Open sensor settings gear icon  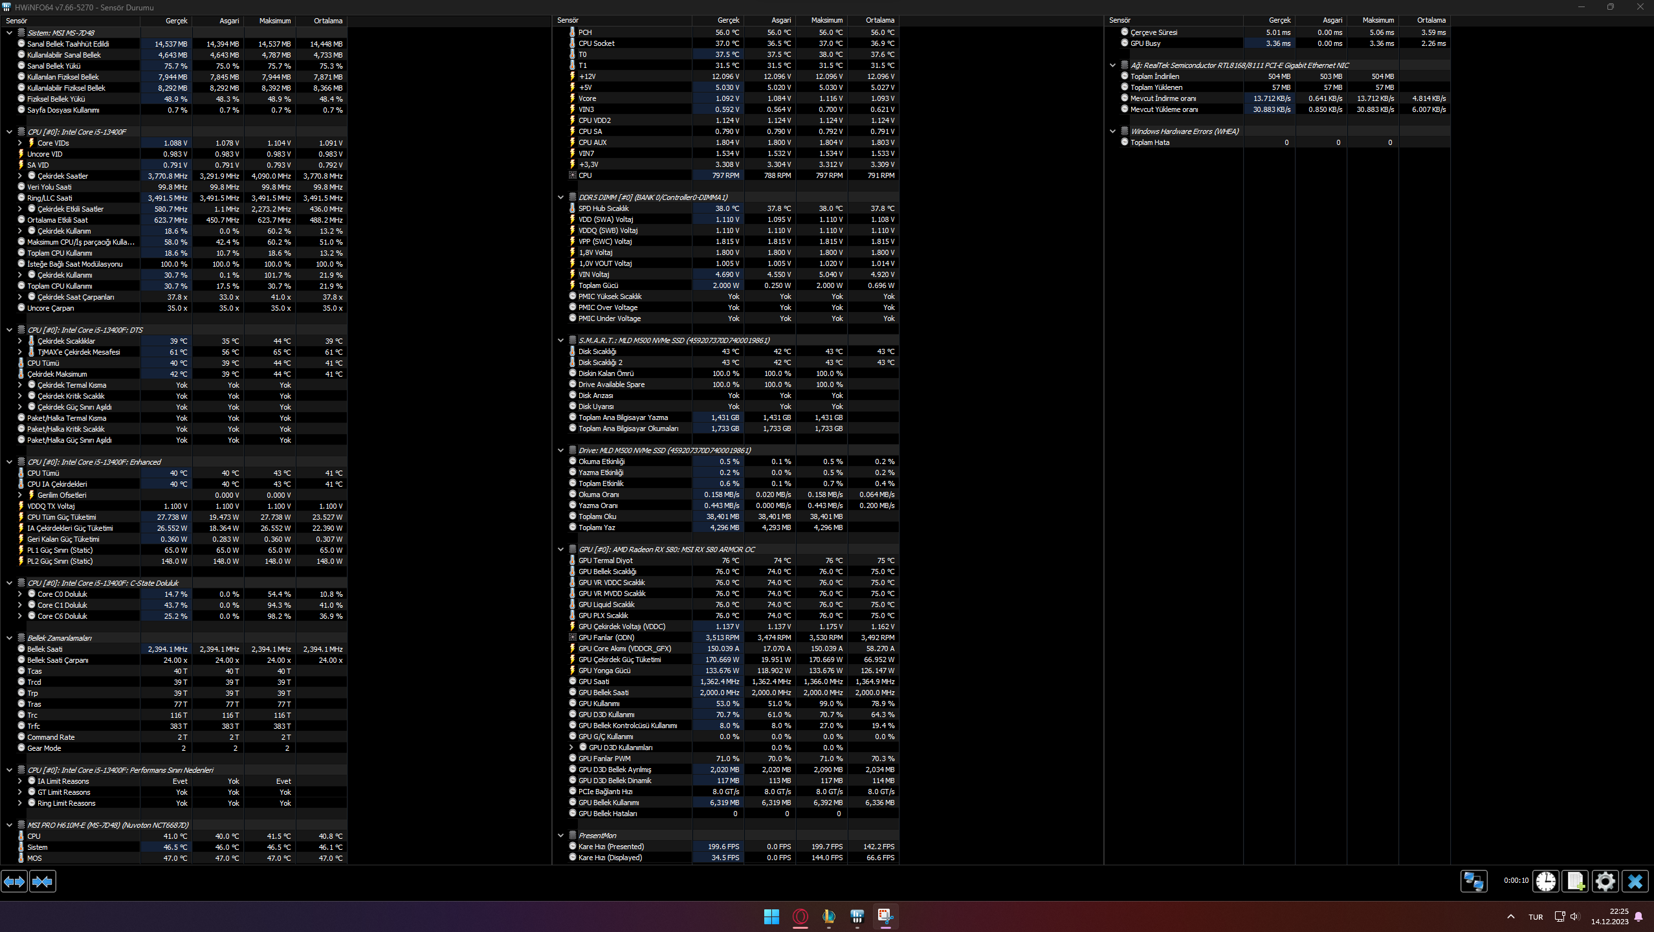click(1605, 882)
